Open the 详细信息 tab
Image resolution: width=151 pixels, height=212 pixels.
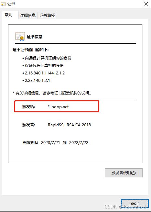tap(28, 15)
